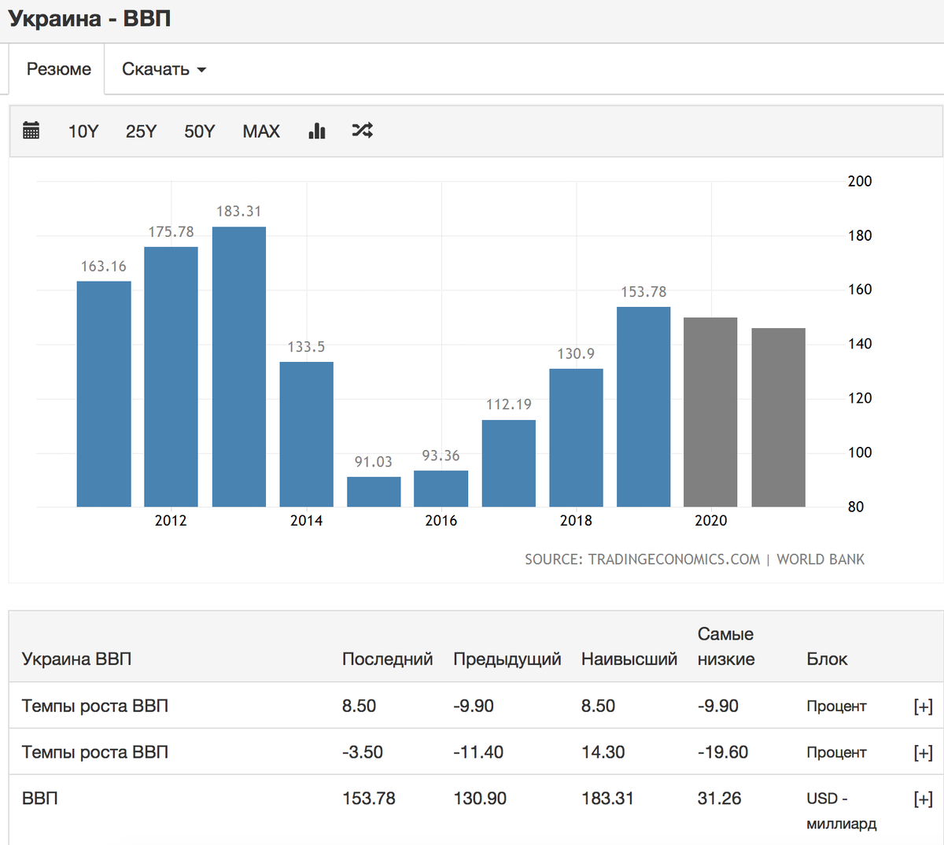
Task: Switch chart type with bar chart icon
Action: tap(317, 131)
